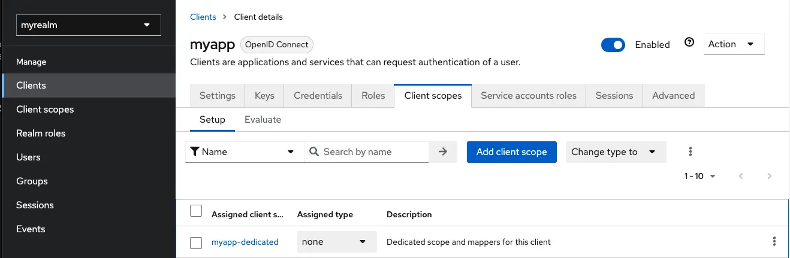
Task: Select the Setup sub-tab
Action: [x=212, y=120]
